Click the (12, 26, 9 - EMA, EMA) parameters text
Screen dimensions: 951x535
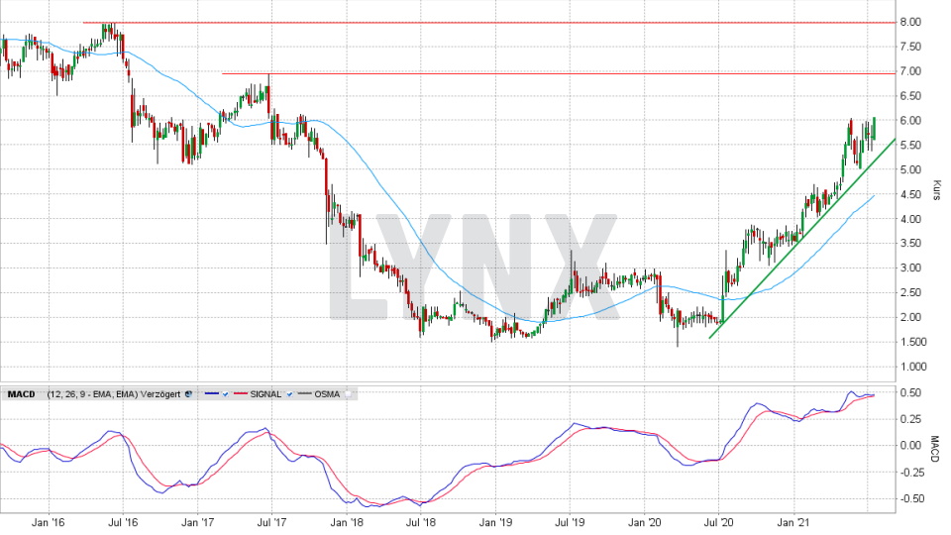coord(93,394)
